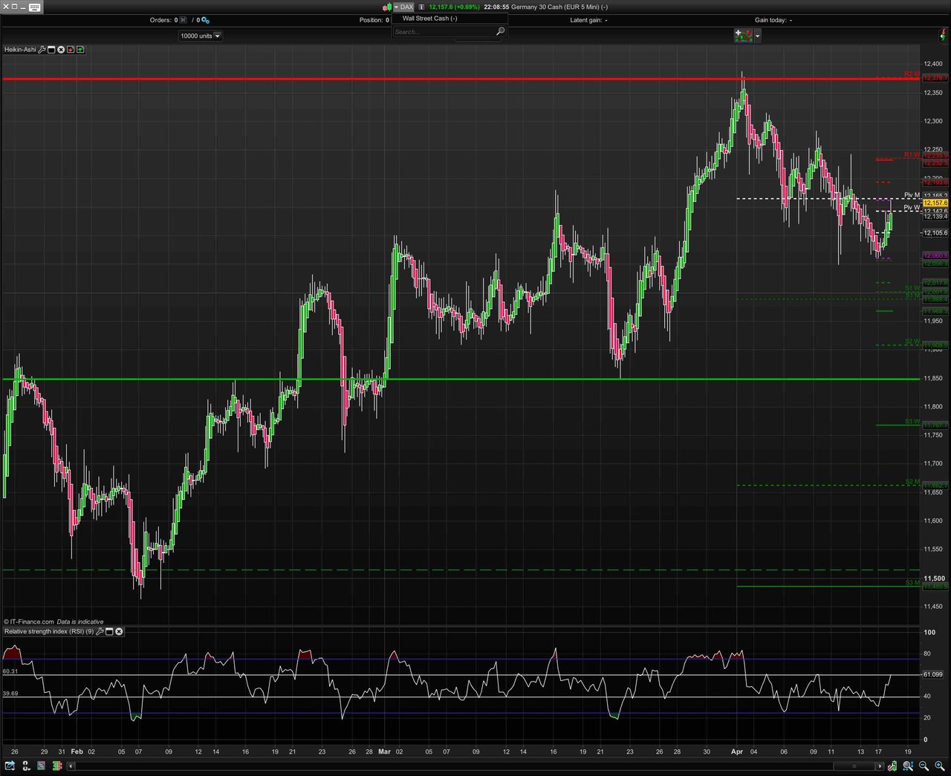Click the R2 W pivot label
The height and width of the screenshot is (776, 951).
(912, 74)
